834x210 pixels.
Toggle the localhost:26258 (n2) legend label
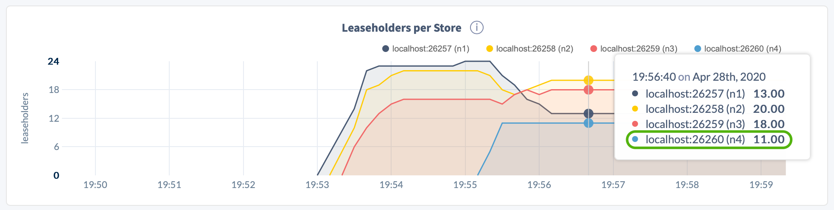535,49
